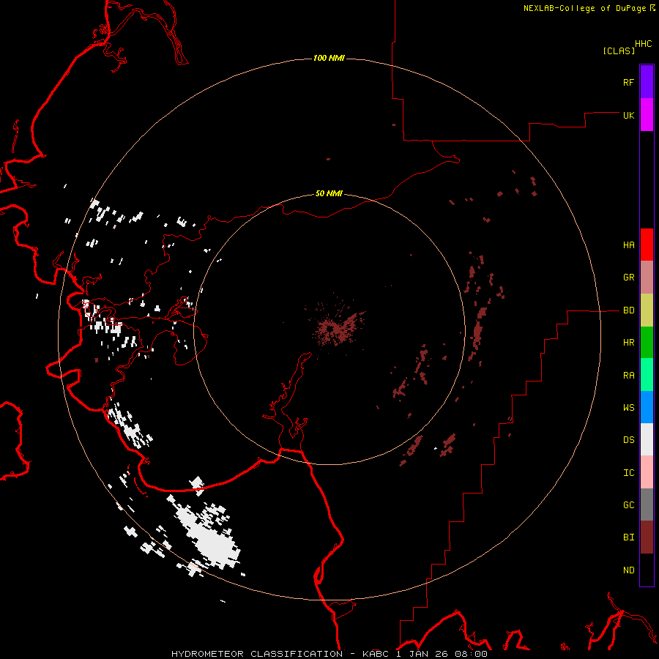Click the 50 NMI range ring label

(x=329, y=193)
